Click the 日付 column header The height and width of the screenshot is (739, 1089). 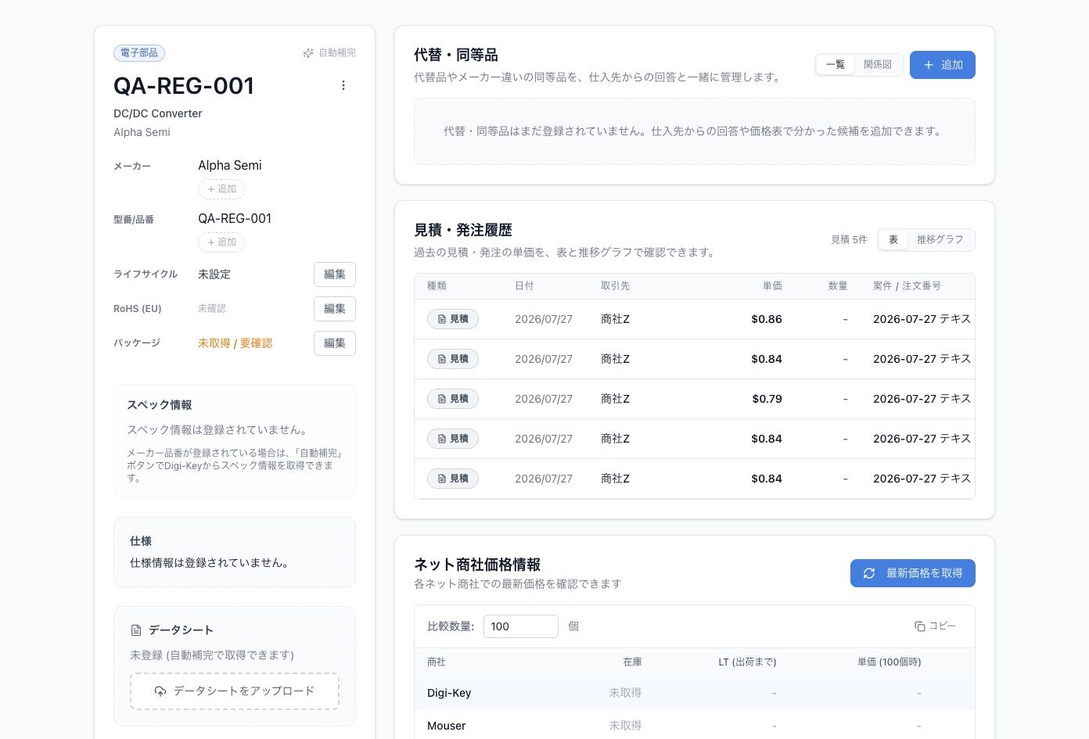(524, 286)
